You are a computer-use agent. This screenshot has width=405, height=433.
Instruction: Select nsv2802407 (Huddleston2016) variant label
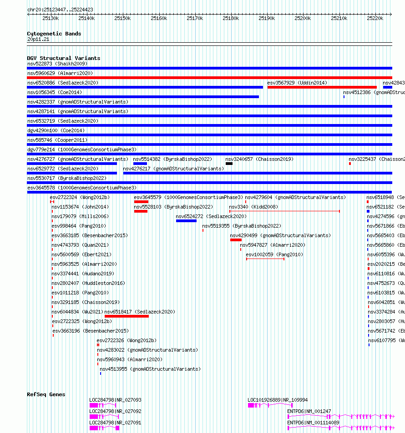click(x=88, y=284)
